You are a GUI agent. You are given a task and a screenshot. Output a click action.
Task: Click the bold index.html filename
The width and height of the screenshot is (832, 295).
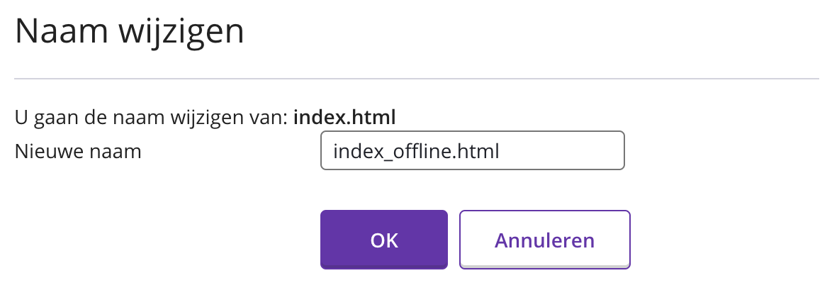pyautogui.click(x=344, y=116)
